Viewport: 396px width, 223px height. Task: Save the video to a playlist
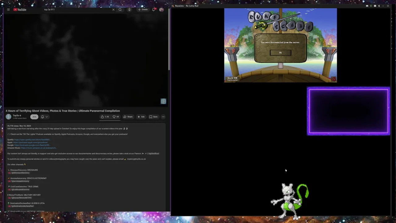click(x=153, y=117)
